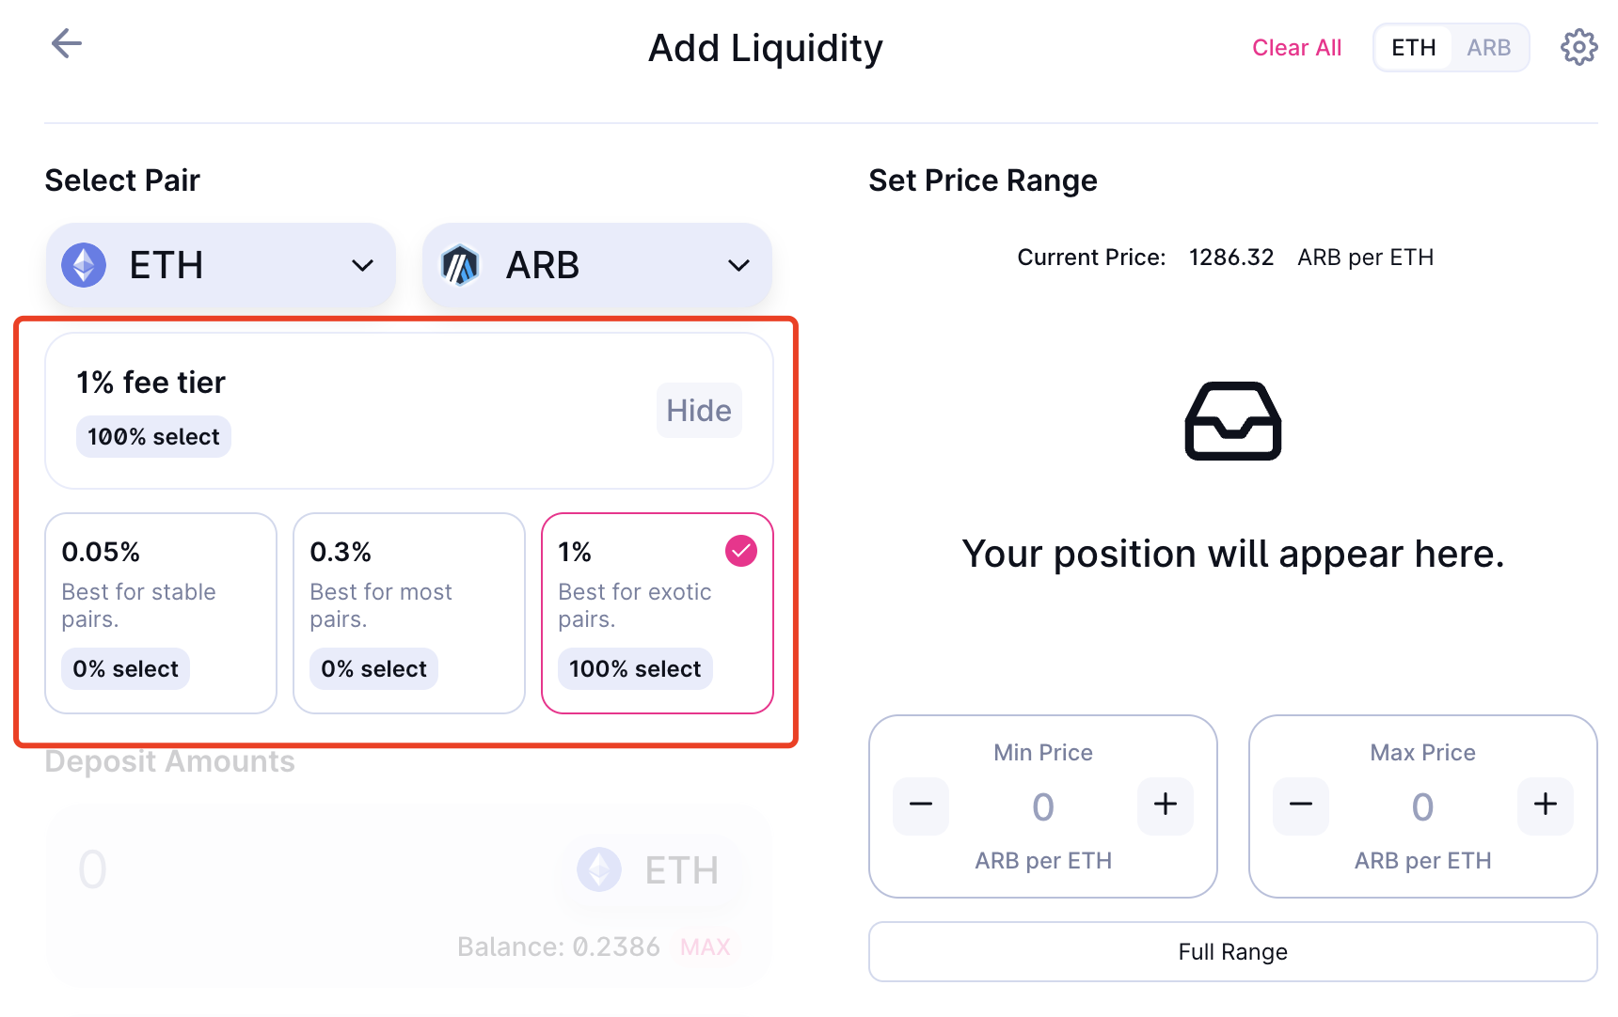This screenshot has width=1618, height=1017.
Task: Decrease Max Price with minus button
Action: tap(1301, 805)
